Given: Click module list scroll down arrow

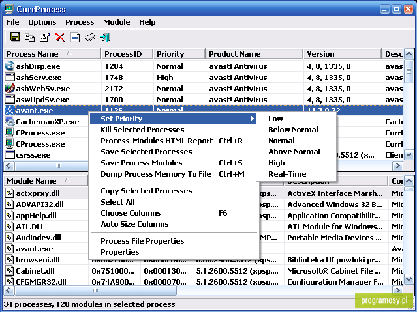Looking at the screenshot, I should point(409,279).
